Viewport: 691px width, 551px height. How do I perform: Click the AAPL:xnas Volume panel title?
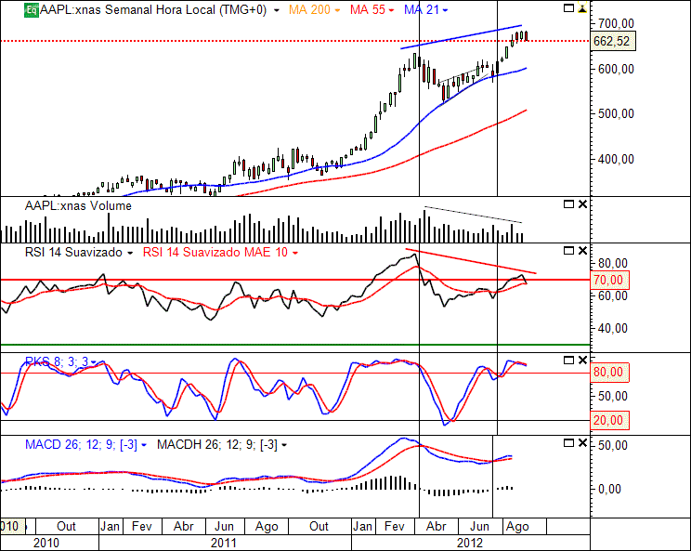point(78,206)
